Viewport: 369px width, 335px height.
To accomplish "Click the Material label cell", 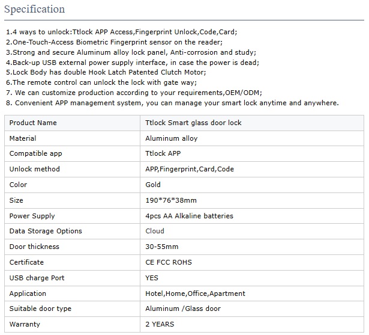I will (x=72, y=138).
